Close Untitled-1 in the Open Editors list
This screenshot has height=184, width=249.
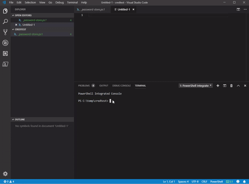16,25
